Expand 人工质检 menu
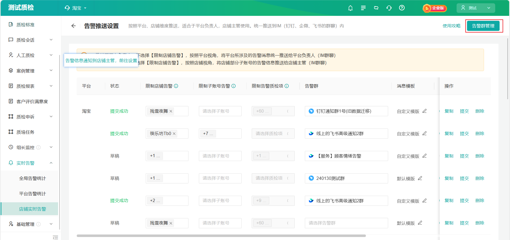Viewport: 510px width, 240px height. [51, 55]
